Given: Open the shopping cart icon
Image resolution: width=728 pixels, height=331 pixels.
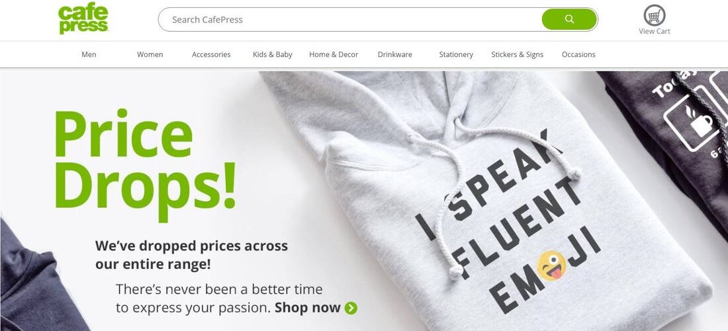Looking at the screenshot, I should (654, 15).
